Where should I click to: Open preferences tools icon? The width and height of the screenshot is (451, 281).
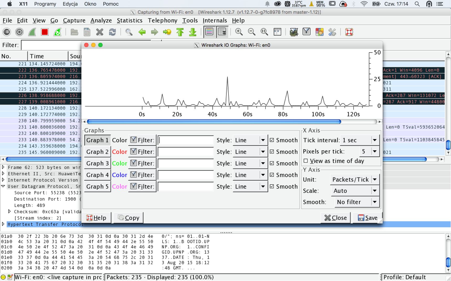(x=332, y=32)
